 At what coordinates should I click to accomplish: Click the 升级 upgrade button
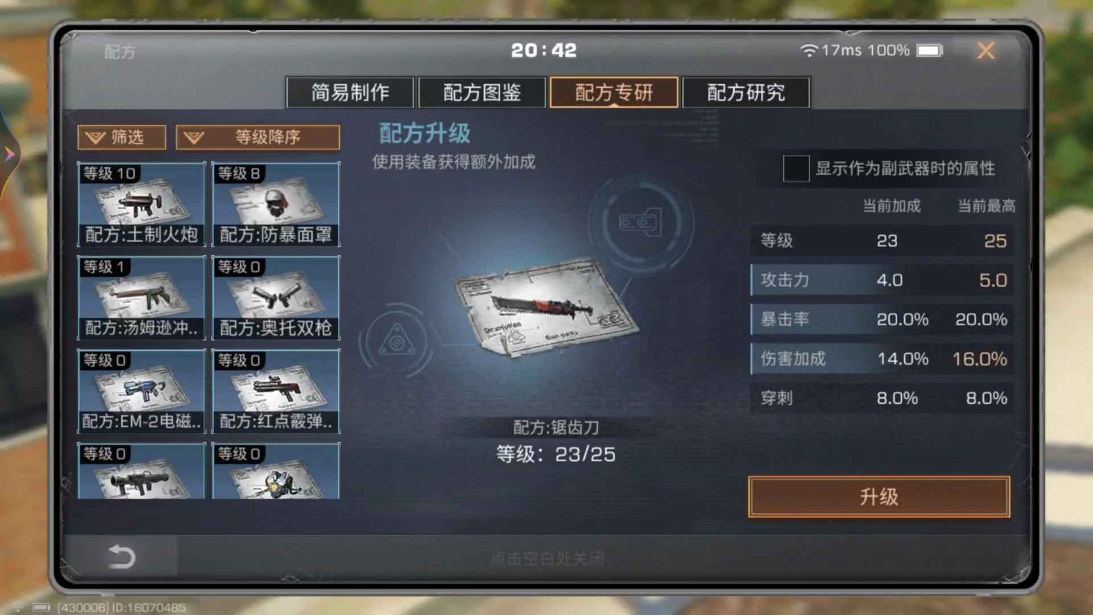pos(879,497)
